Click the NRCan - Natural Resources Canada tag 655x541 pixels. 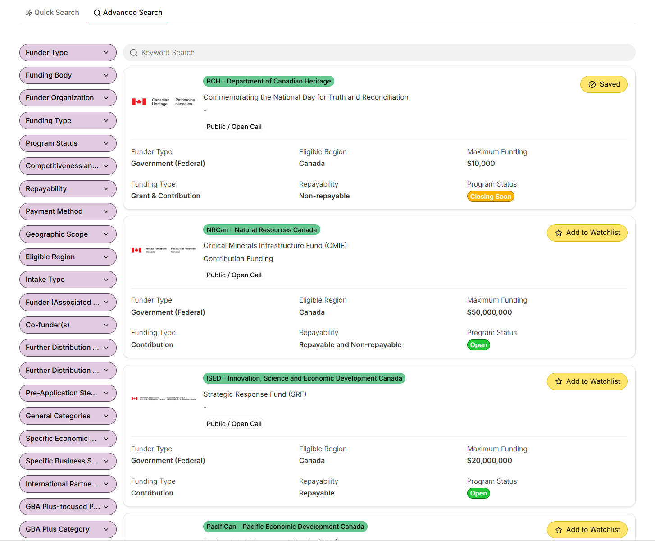pos(262,230)
